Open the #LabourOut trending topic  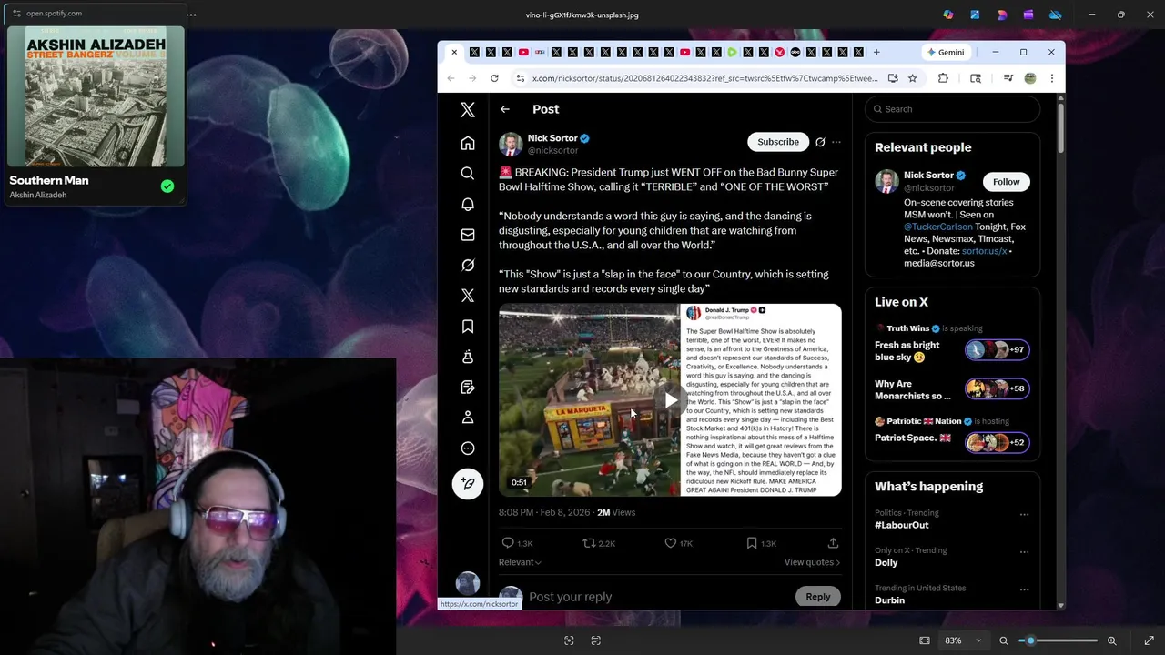pyautogui.click(x=902, y=525)
